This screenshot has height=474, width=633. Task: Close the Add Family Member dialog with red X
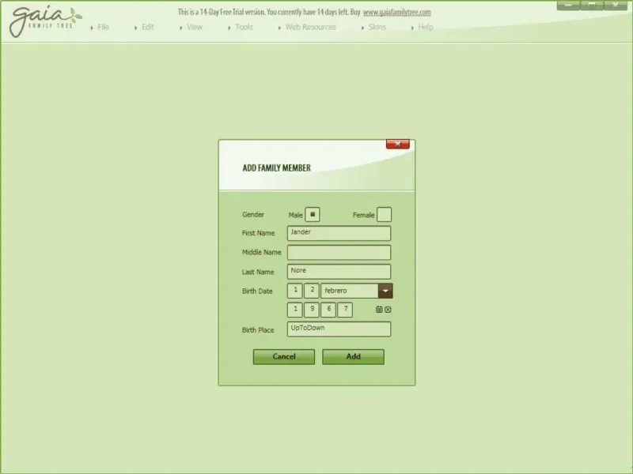[x=398, y=144]
